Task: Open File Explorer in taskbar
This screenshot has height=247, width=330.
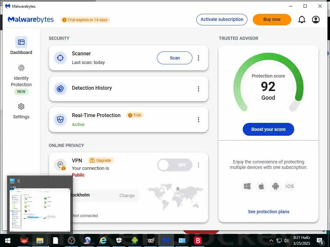Action: [x=40, y=241]
